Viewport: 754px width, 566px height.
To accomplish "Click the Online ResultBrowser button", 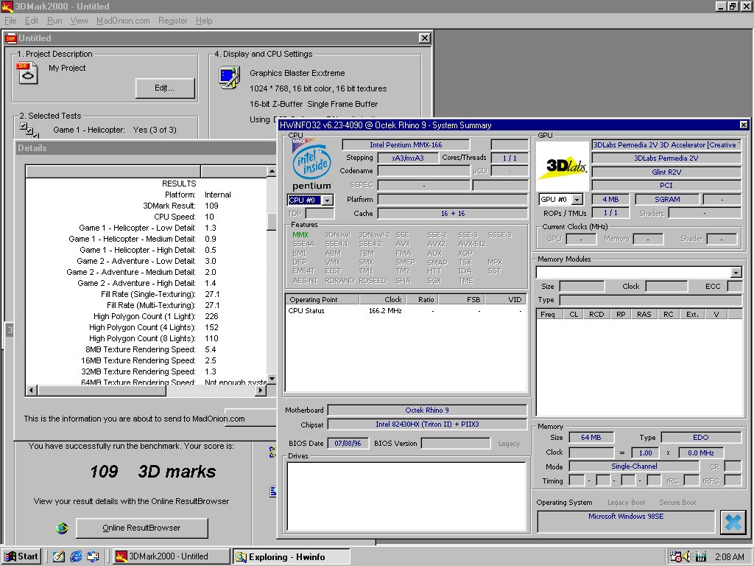I will (142, 528).
